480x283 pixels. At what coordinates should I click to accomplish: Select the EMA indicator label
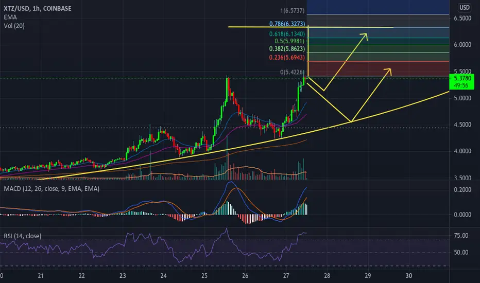point(10,17)
